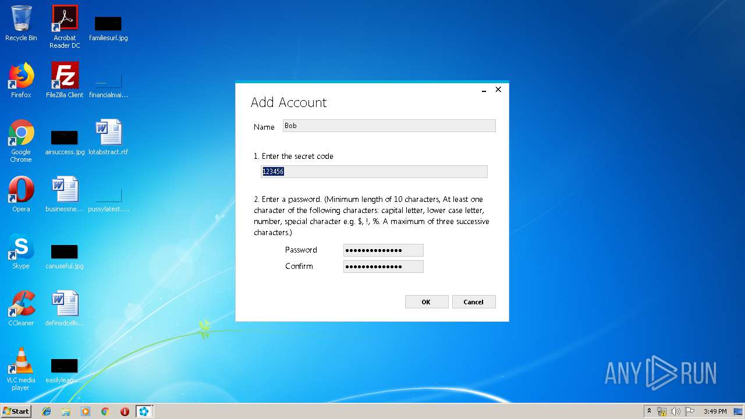Viewport: 745px width, 419px height.
Task: Click the secret code field showing 123456
Action: [x=374, y=172]
